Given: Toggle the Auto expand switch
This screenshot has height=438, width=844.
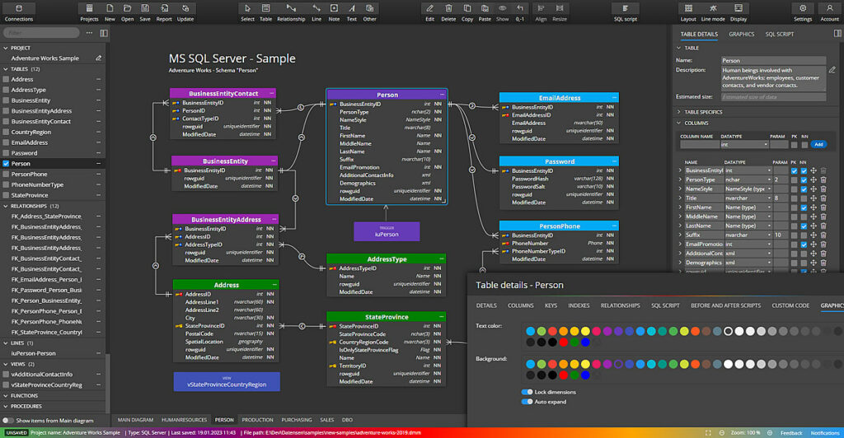Looking at the screenshot, I should point(527,402).
